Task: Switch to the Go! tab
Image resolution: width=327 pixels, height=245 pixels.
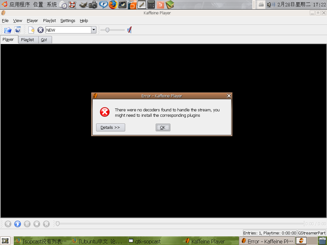Action: coord(45,40)
